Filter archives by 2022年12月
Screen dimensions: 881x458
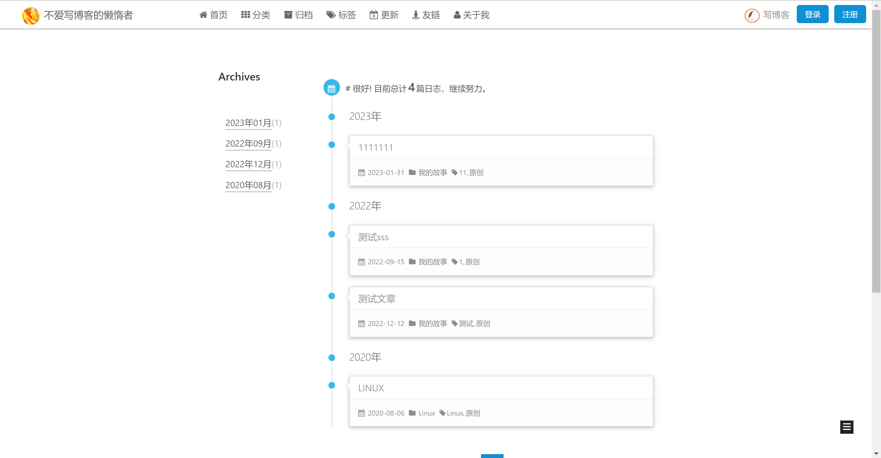pyautogui.click(x=248, y=164)
